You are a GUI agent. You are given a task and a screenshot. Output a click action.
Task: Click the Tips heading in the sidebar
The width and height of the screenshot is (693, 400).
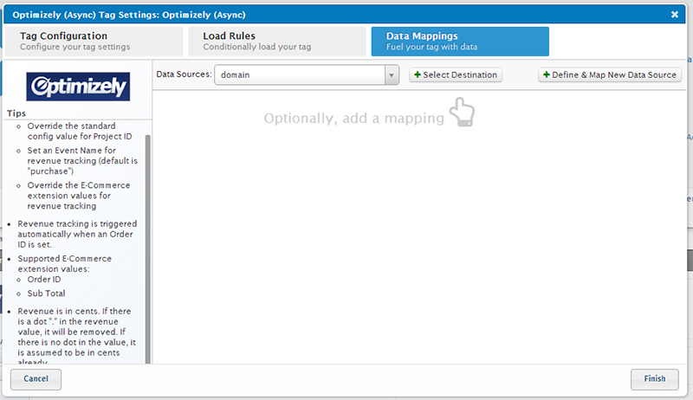coord(16,113)
